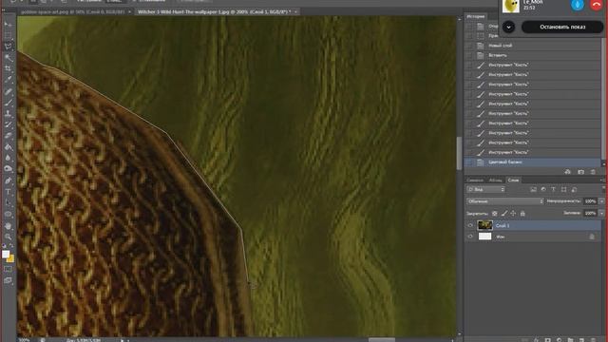
Task: Switch to the Witcher-3-Wild-Hunt wallpaper tab
Action: tap(215, 12)
